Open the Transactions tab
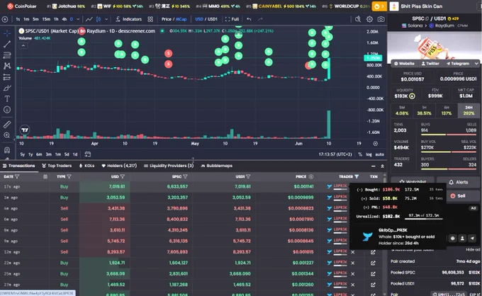Viewport: 482px width, 296px height. (x=18, y=166)
